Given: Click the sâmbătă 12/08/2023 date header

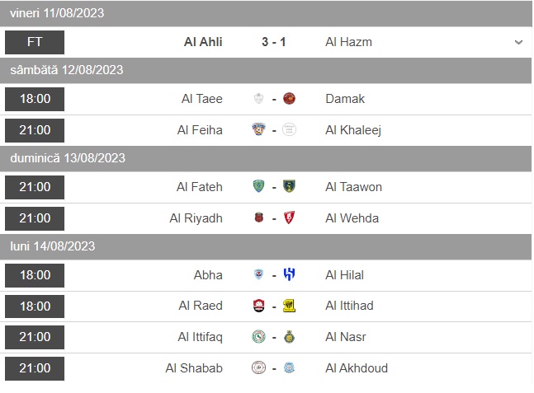Looking at the screenshot, I should click(x=67, y=70).
